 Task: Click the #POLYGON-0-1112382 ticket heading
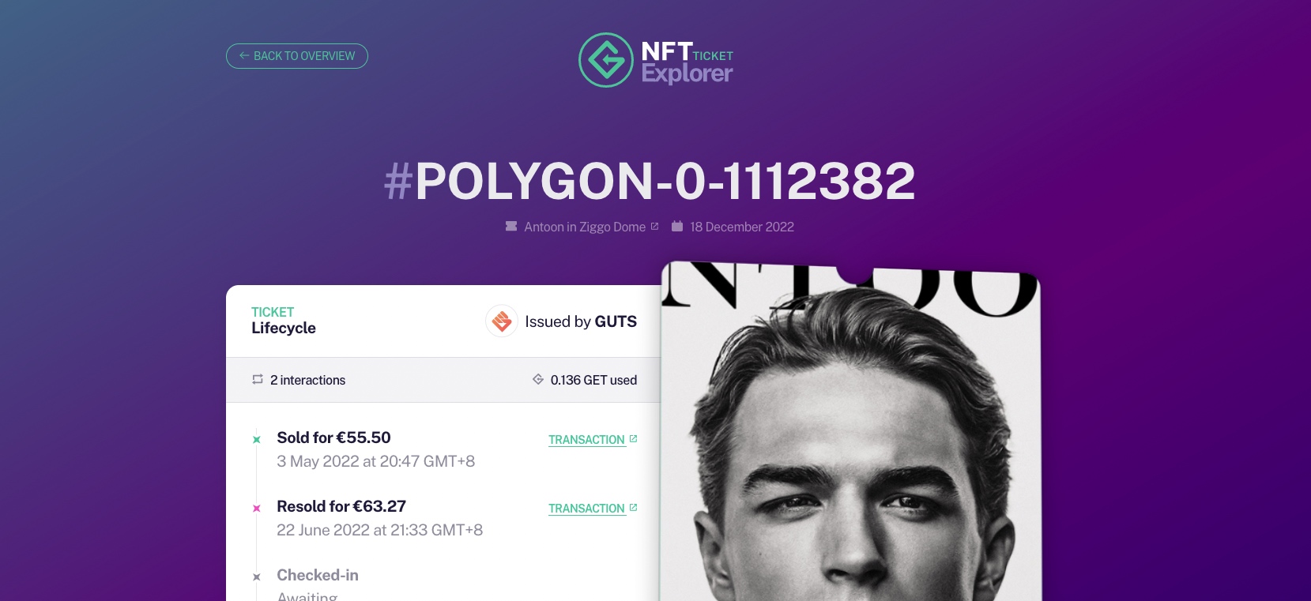click(650, 181)
